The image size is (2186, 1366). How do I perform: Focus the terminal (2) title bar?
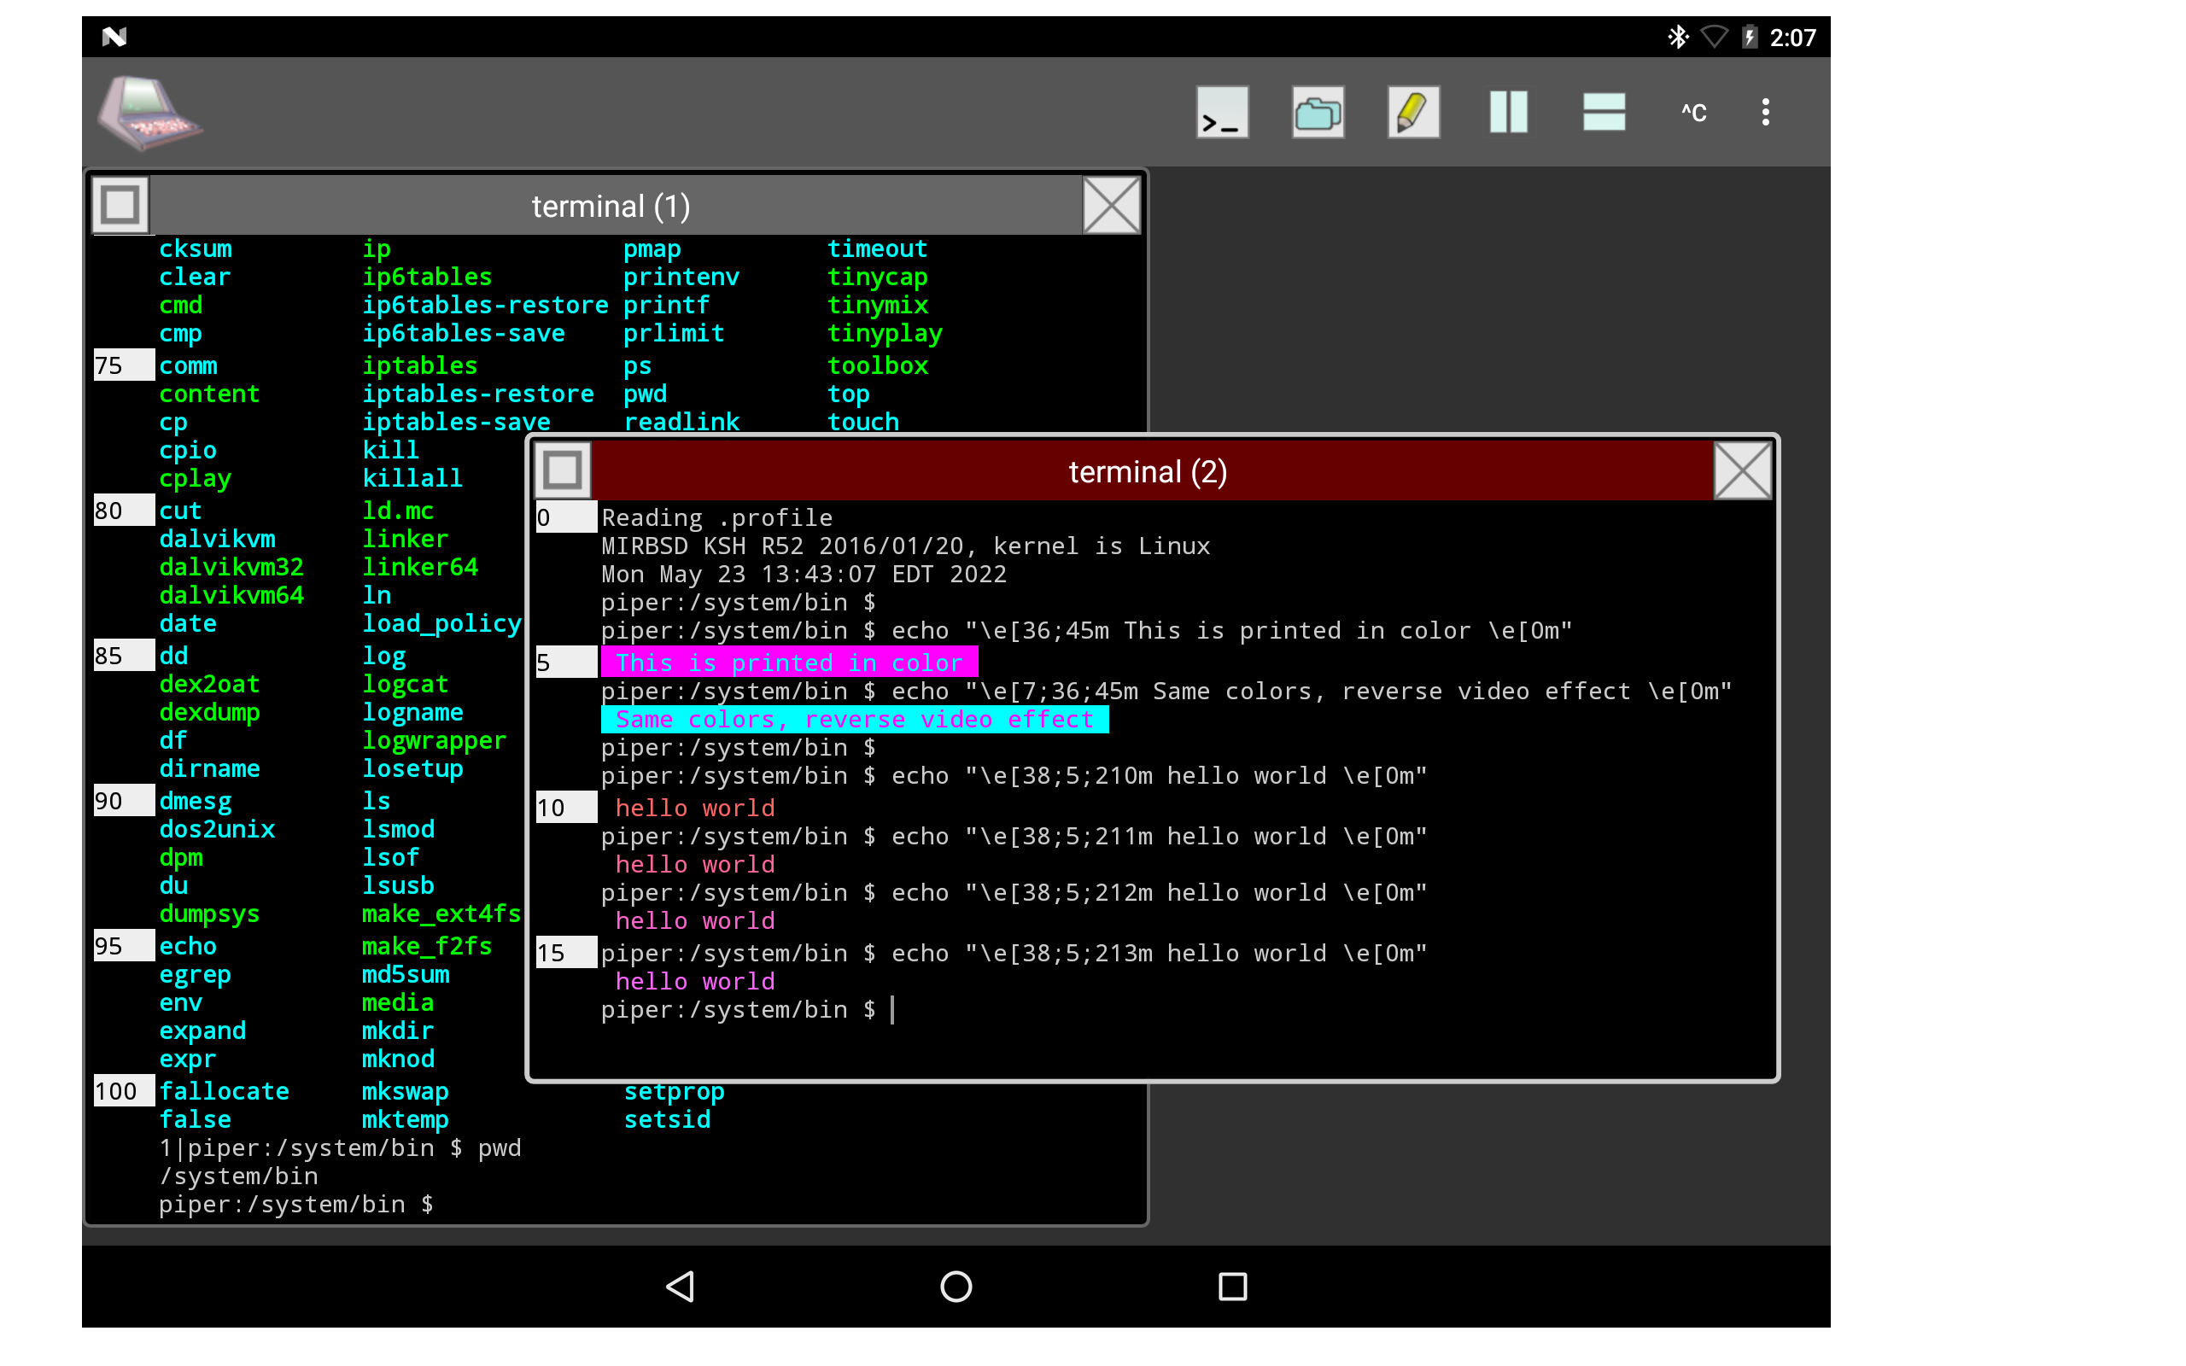[1147, 470]
